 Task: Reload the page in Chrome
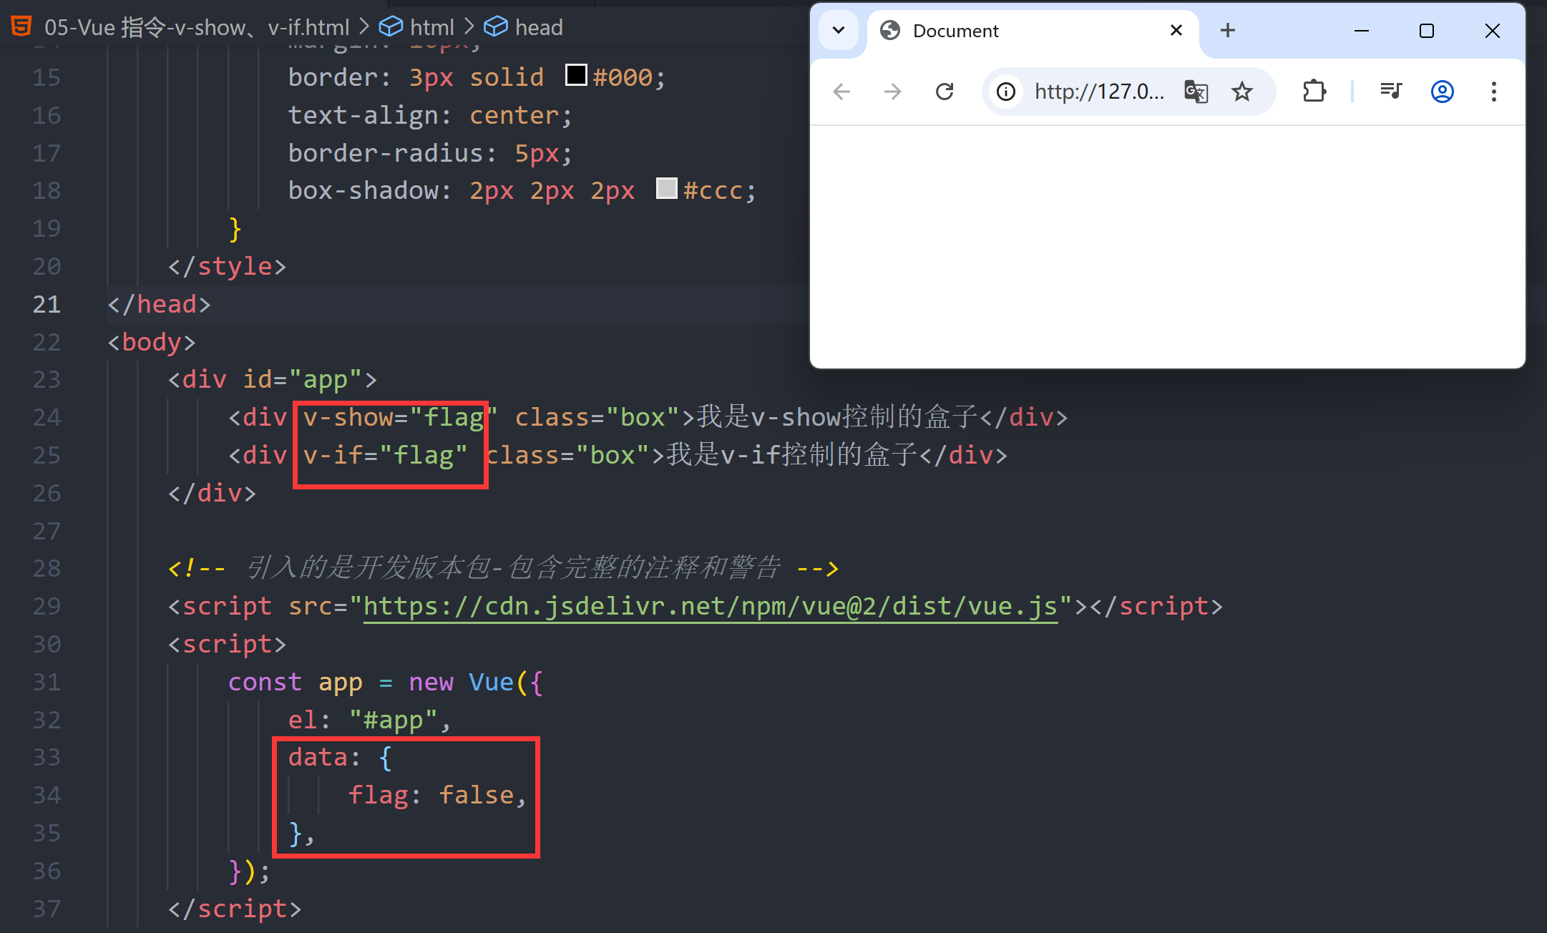click(945, 92)
